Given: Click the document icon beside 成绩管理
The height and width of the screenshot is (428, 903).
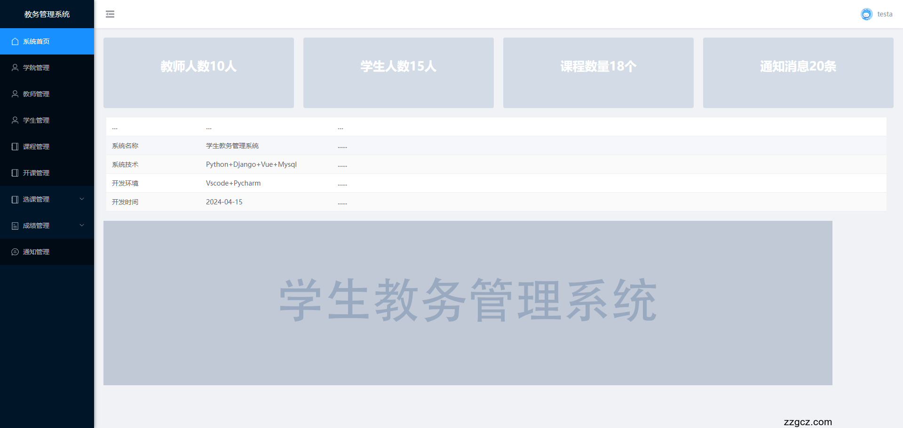Looking at the screenshot, I should 15,226.
